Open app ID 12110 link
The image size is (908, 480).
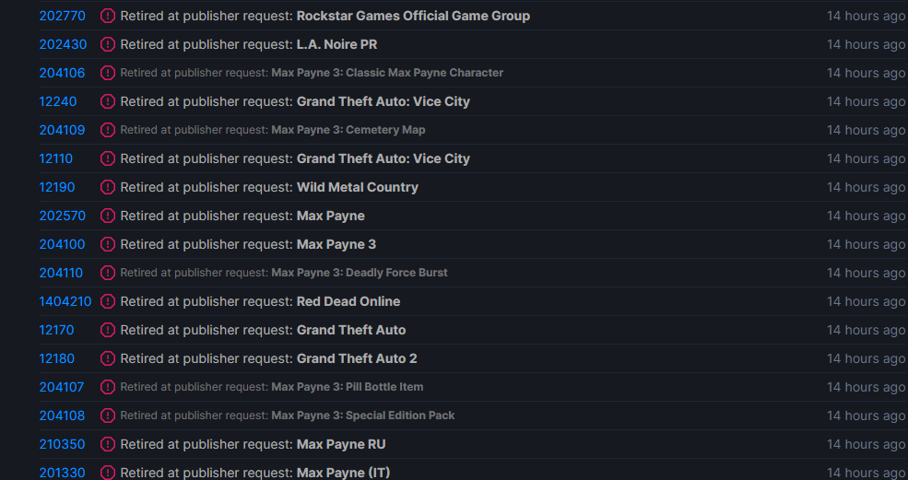point(55,158)
